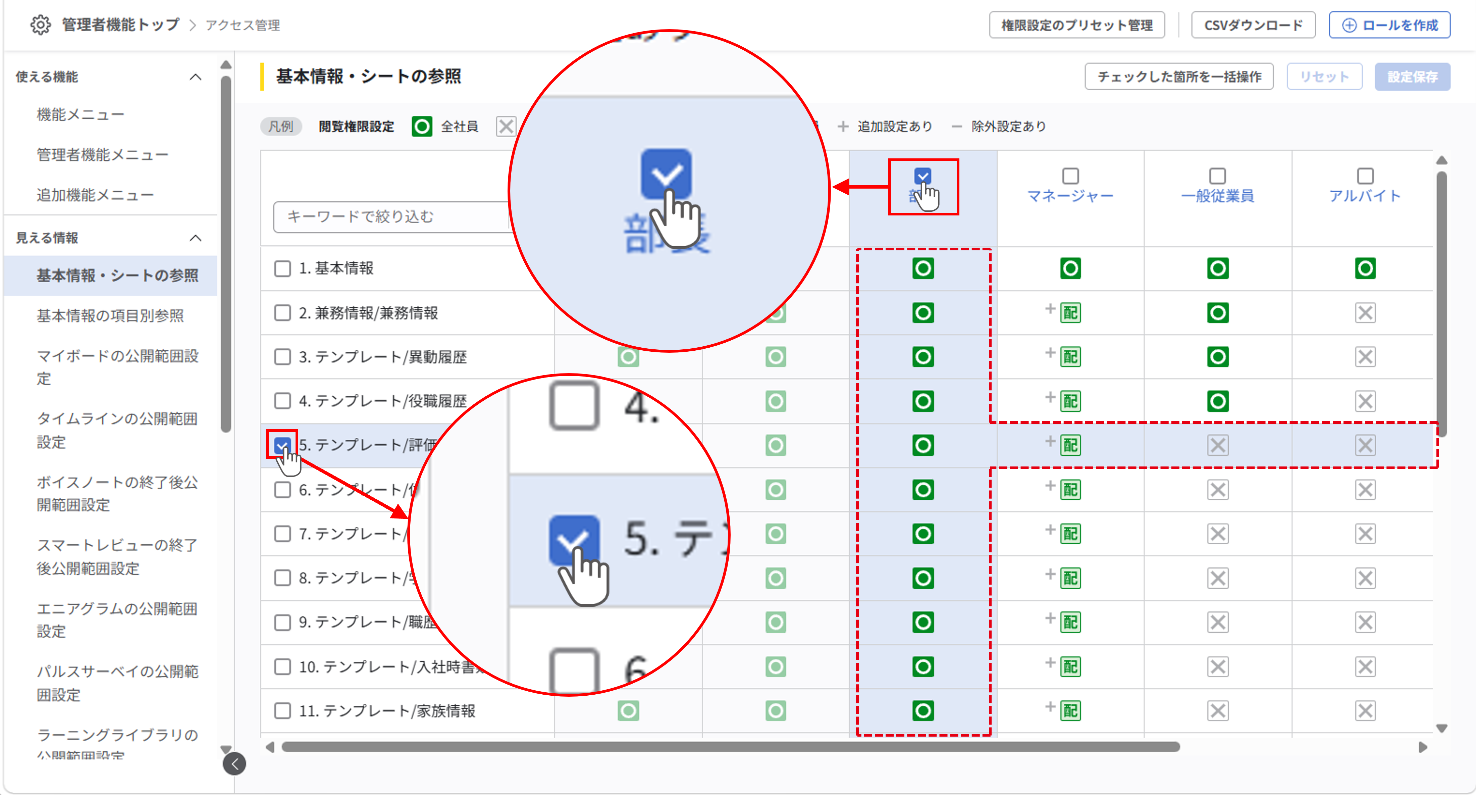Open 管理者機能メニュー in the sidebar
Viewport: 1476px width, 795px height.
103,155
